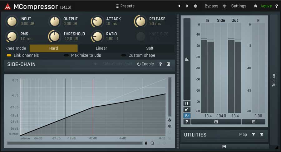This screenshot has height=152, width=281.
Task: Open side-chain help question mark
Action: tap(160, 64)
